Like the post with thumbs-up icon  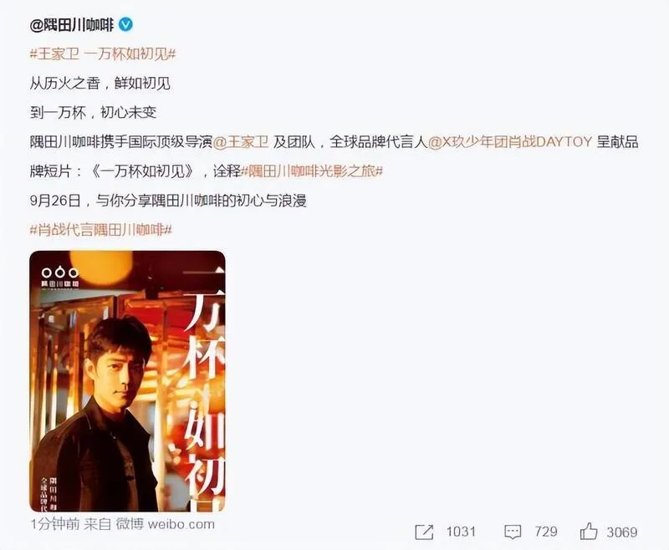tap(589, 531)
